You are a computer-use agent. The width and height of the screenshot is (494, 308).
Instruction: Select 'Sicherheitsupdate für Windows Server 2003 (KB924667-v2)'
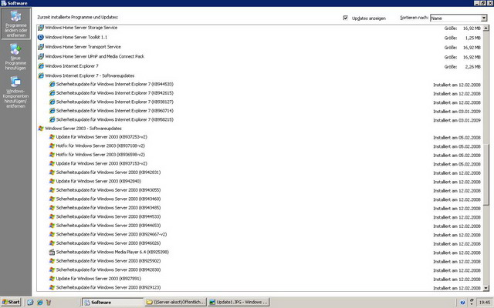point(111,234)
